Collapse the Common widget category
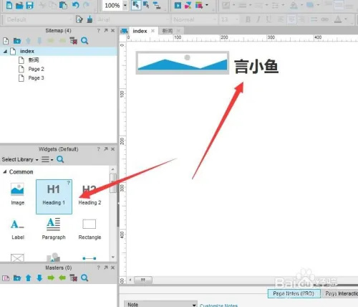Image resolution: width=358 pixels, height=307 pixels. (4, 171)
